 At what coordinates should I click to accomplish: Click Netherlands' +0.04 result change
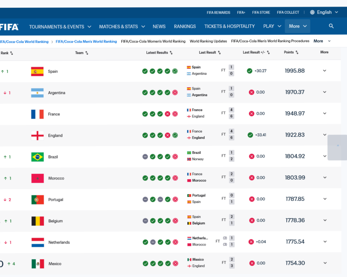coord(261,242)
